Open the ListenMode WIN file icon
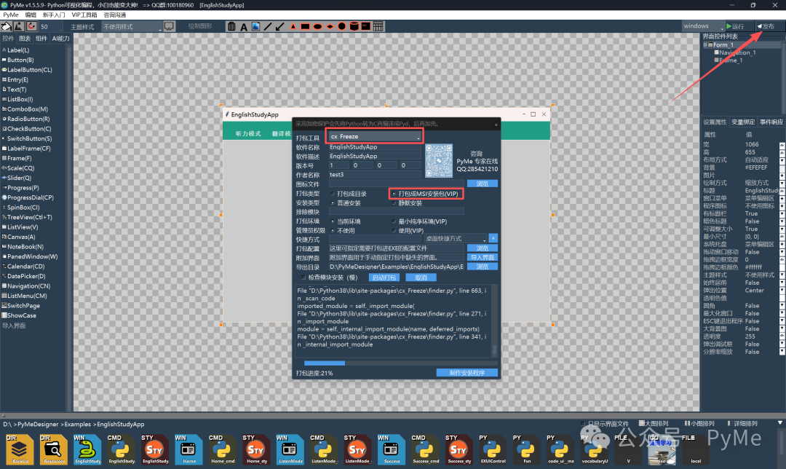 point(290,449)
